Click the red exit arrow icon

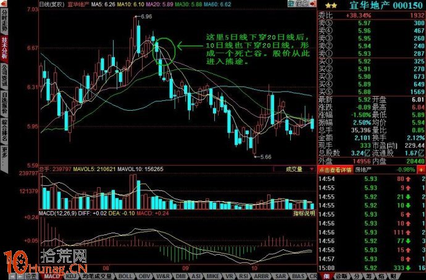click(x=313, y=4)
